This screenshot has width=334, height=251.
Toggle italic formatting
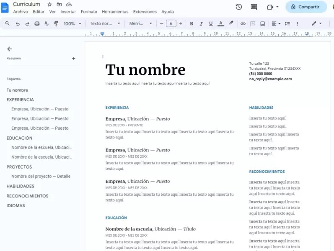coord(201,23)
